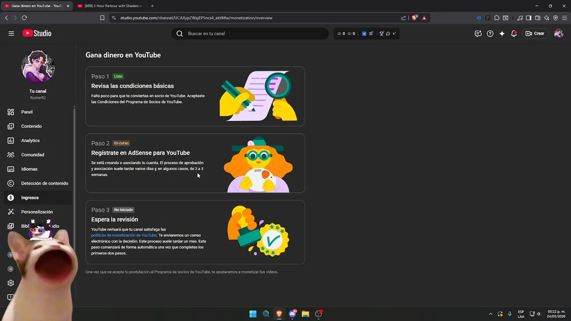Open the browser extensions puzzle icon
The width and height of the screenshot is (571, 321).
coord(497,18)
